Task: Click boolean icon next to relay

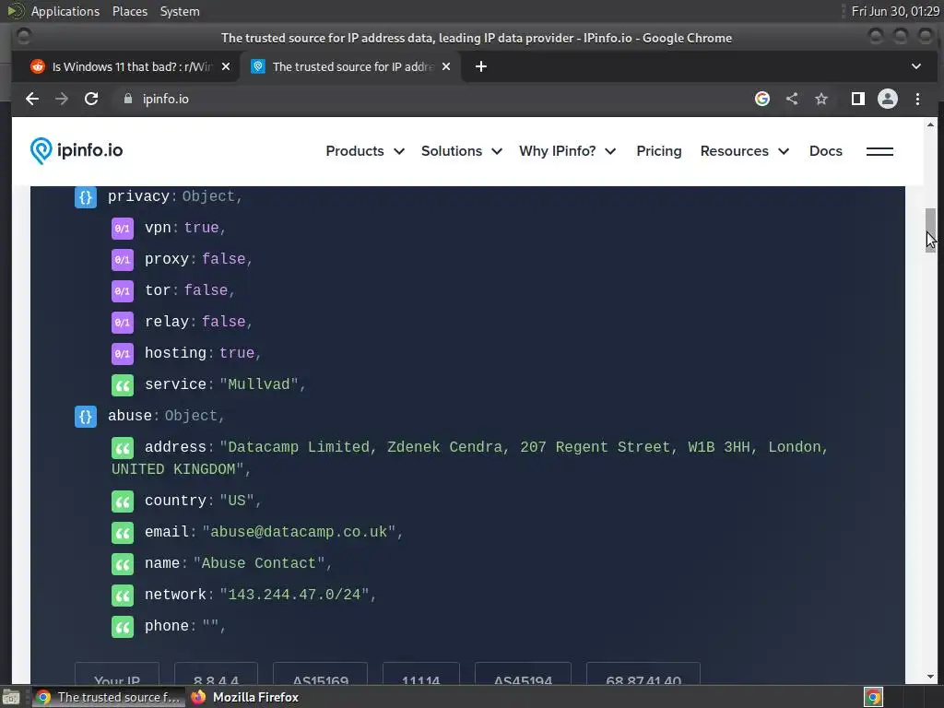Action: click(x=123, y=322)
